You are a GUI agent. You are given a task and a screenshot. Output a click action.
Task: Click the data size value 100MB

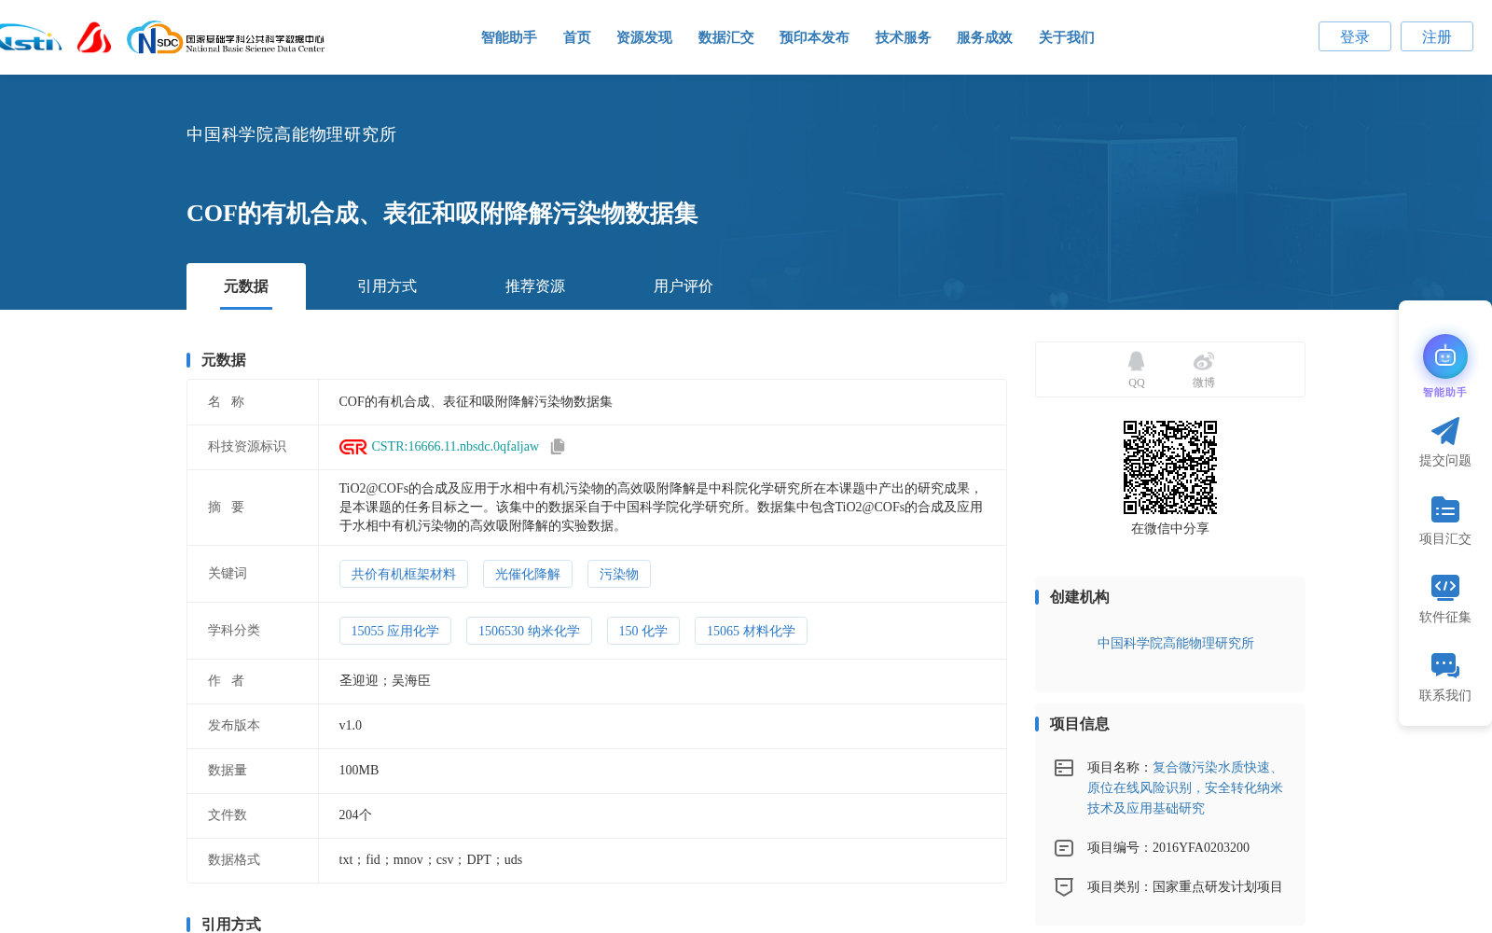click(x=358, y=770)
